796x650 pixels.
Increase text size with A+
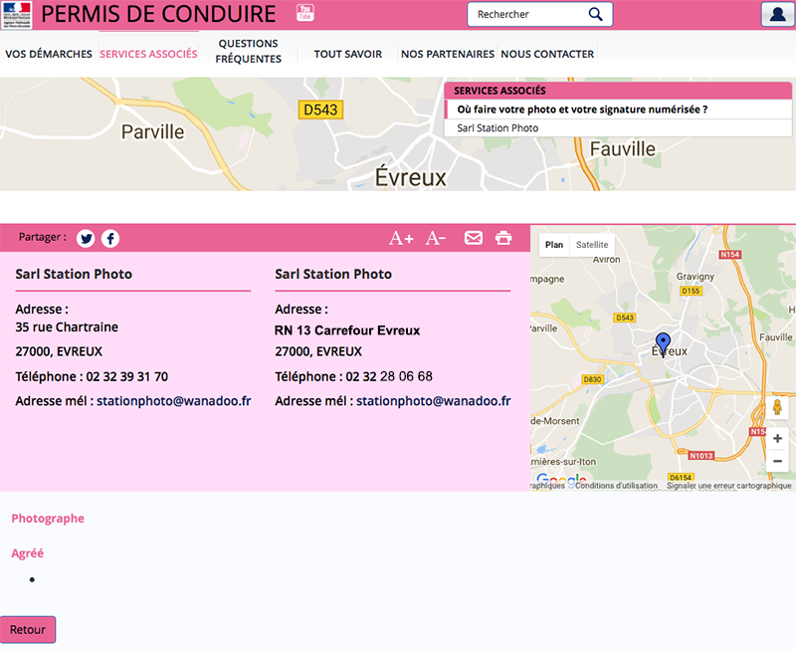[401, 238]
